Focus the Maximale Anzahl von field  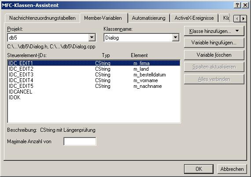[80, 141]
